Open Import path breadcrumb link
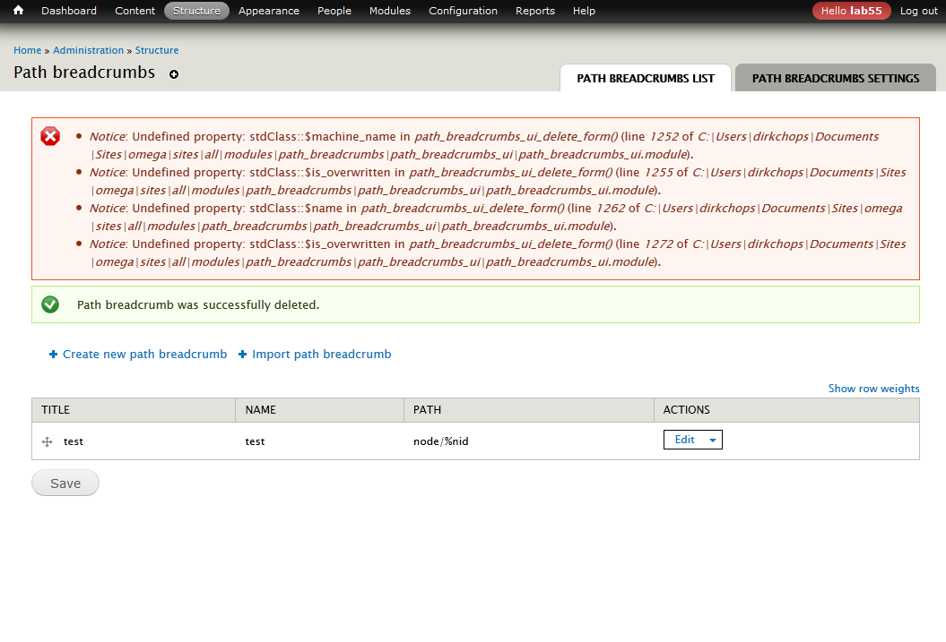The height and width of the screenshot is (642, 946). (321, 354)
